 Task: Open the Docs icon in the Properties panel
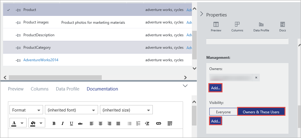pyautogui.click(x=282, y=27)
